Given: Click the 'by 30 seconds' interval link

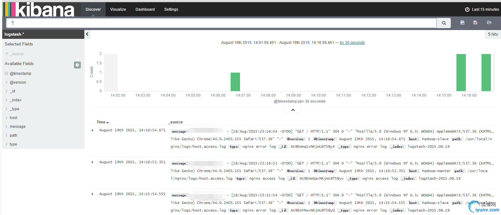Looking at the screenshot, I should [352, 43].
